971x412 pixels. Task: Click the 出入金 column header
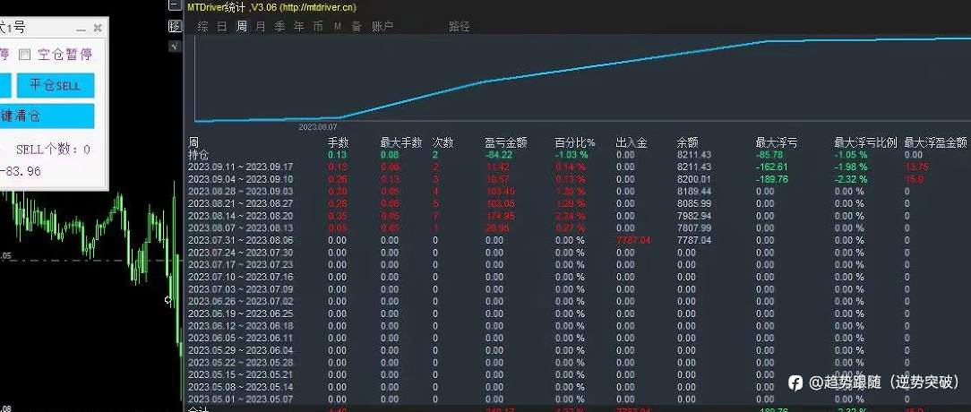[632, 143]
